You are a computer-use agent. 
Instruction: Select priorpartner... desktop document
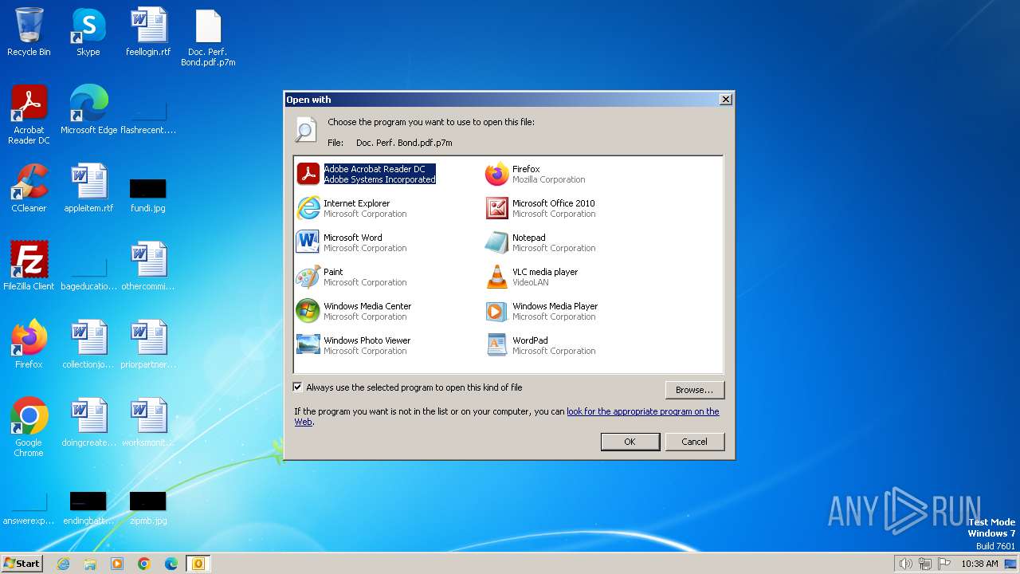point(148,344)
